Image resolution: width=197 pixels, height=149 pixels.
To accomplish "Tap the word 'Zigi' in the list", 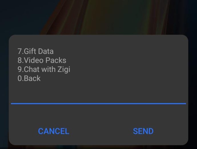I will pyautogui.click(x=64, y=69).
